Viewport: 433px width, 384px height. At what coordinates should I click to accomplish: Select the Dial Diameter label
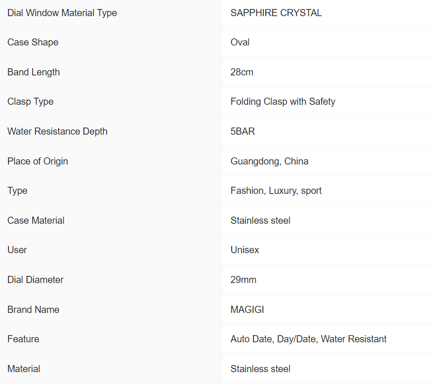tap(36, 280)
